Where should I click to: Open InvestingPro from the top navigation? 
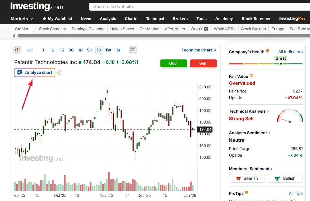click(292, 19)
